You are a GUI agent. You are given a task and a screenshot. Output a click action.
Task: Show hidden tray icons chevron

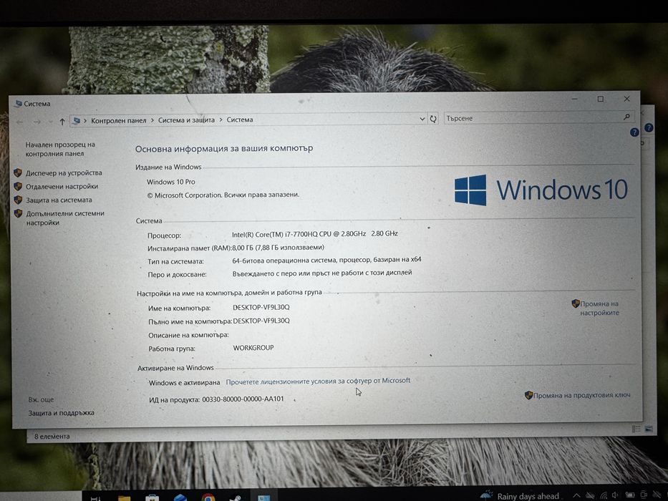576,496
